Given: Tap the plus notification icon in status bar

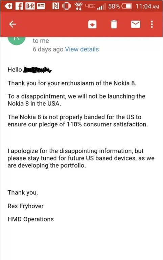Looking at the screenshot, I should (x=8, y=6).
